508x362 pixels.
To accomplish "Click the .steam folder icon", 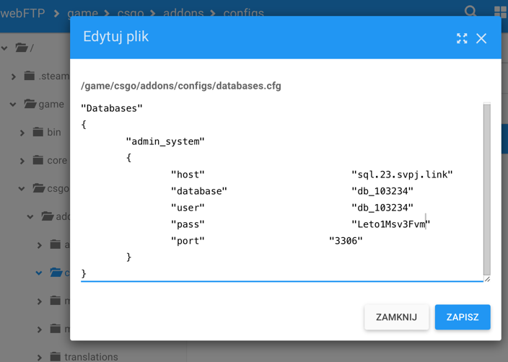I will pyautogui.click(x=30, y=76).
